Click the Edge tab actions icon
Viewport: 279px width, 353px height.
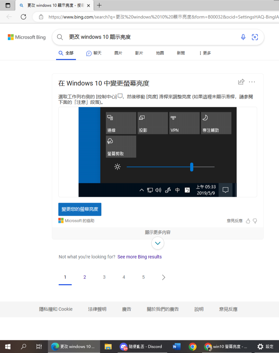(7, 6)
